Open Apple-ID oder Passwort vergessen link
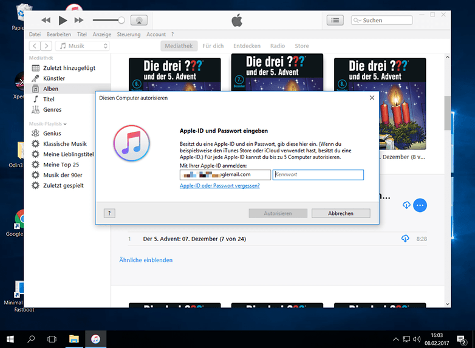The image size is (475, 348). click(x=220, y=186)
